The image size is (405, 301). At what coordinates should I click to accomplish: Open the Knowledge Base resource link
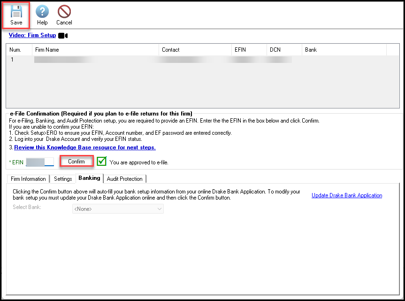tap(85, 147)
